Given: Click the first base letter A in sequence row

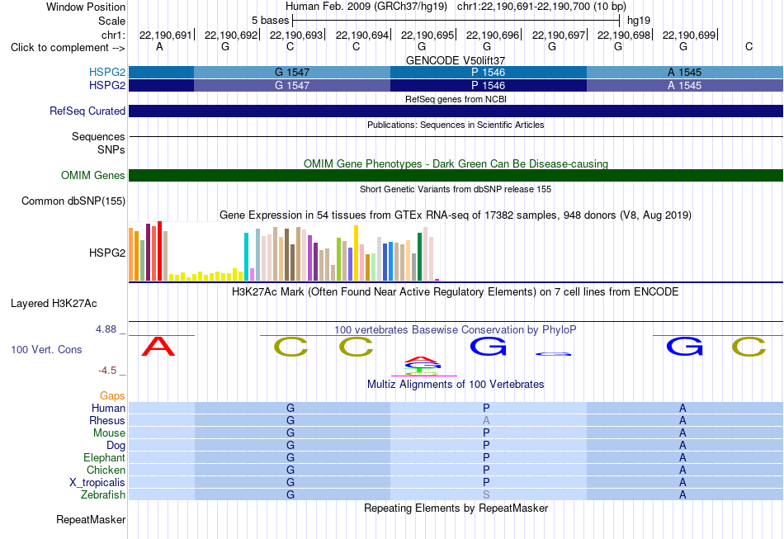Looking at the screenshot, I should (x=159, y=46).
